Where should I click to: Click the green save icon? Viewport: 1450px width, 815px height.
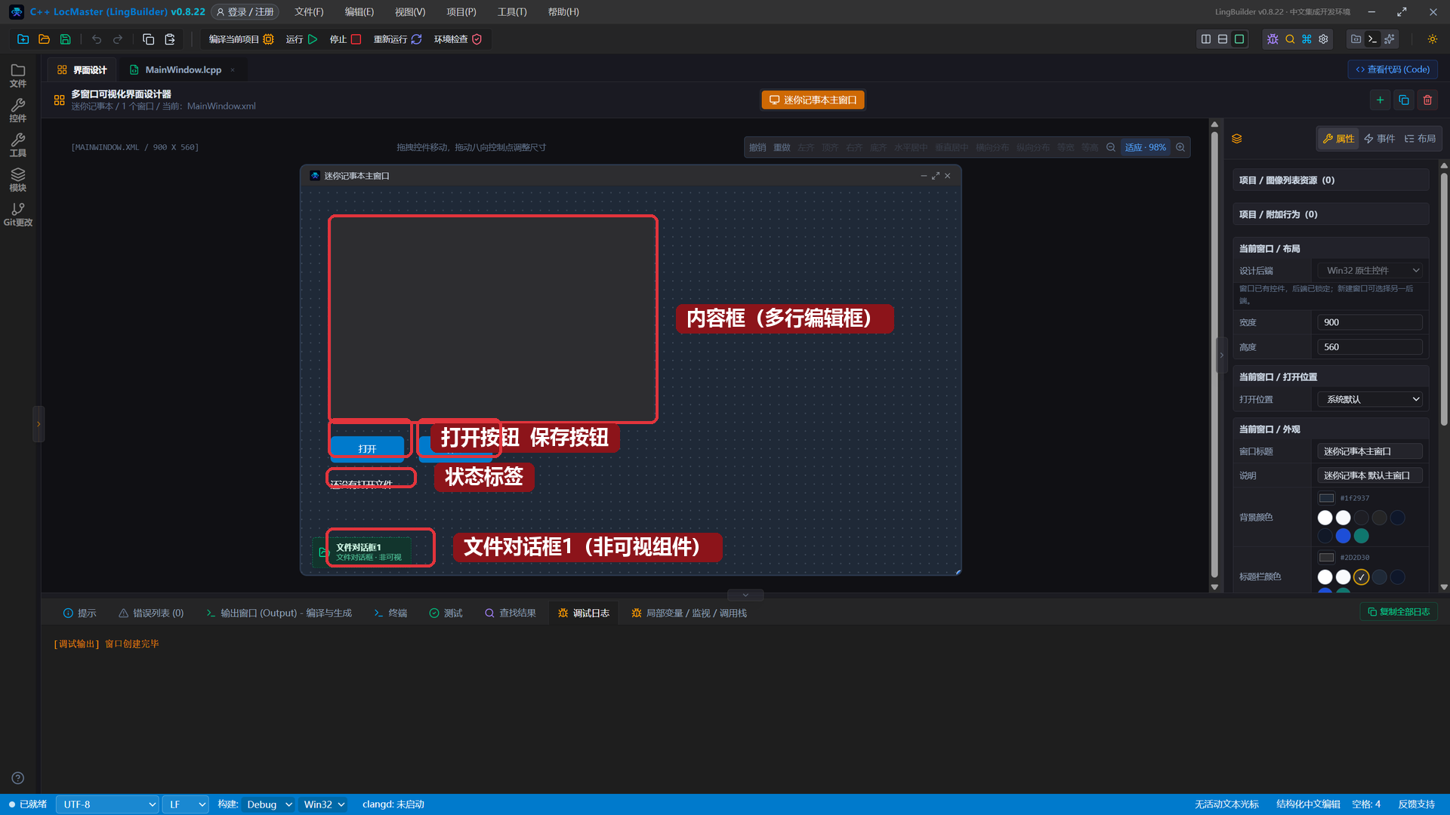65,39
